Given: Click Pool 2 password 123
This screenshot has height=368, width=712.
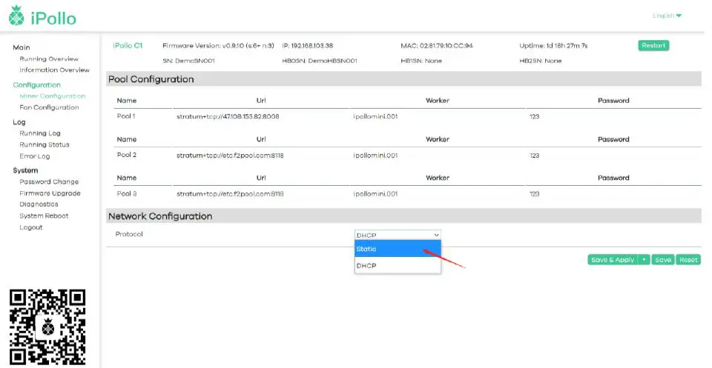Looking at the screenshot, I should pyautogui.click(x=535, y=155).
